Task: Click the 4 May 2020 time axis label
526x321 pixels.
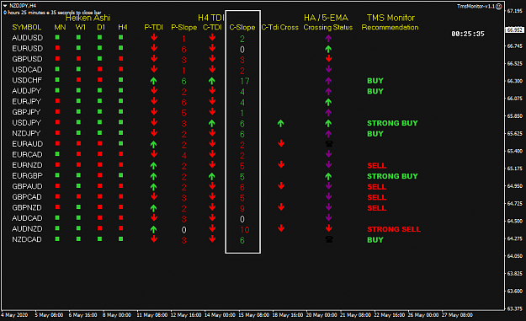Action: point(14,315)
